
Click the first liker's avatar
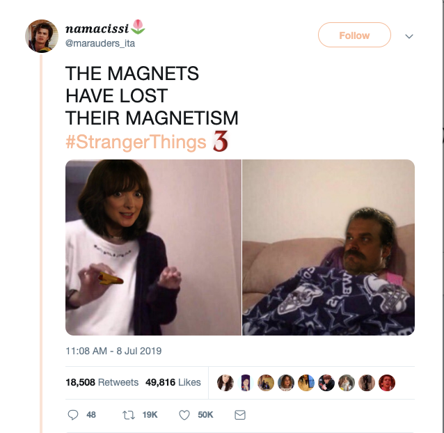[225, 383]
